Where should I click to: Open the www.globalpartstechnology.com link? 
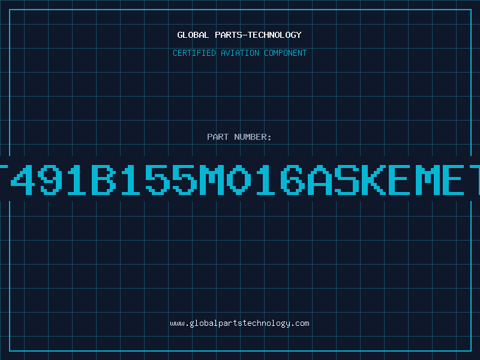[239, 323]
